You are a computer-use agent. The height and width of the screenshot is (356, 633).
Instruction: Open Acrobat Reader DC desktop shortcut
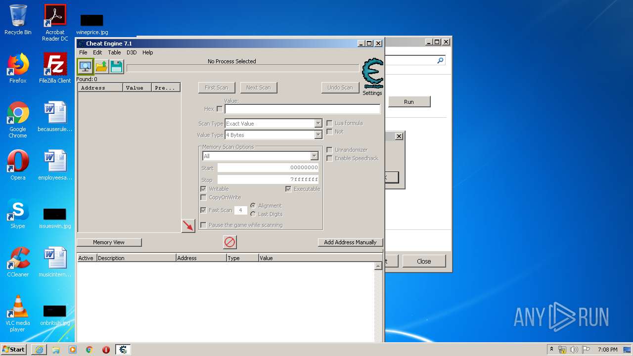click(55, 23)
